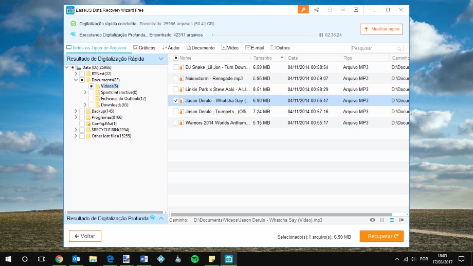Switch to the Áudio file type tab
The image size is (473, 266).
171,48
